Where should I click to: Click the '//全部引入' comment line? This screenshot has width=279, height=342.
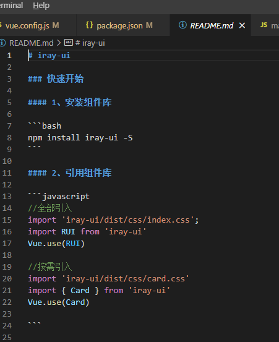coord(50,208)
